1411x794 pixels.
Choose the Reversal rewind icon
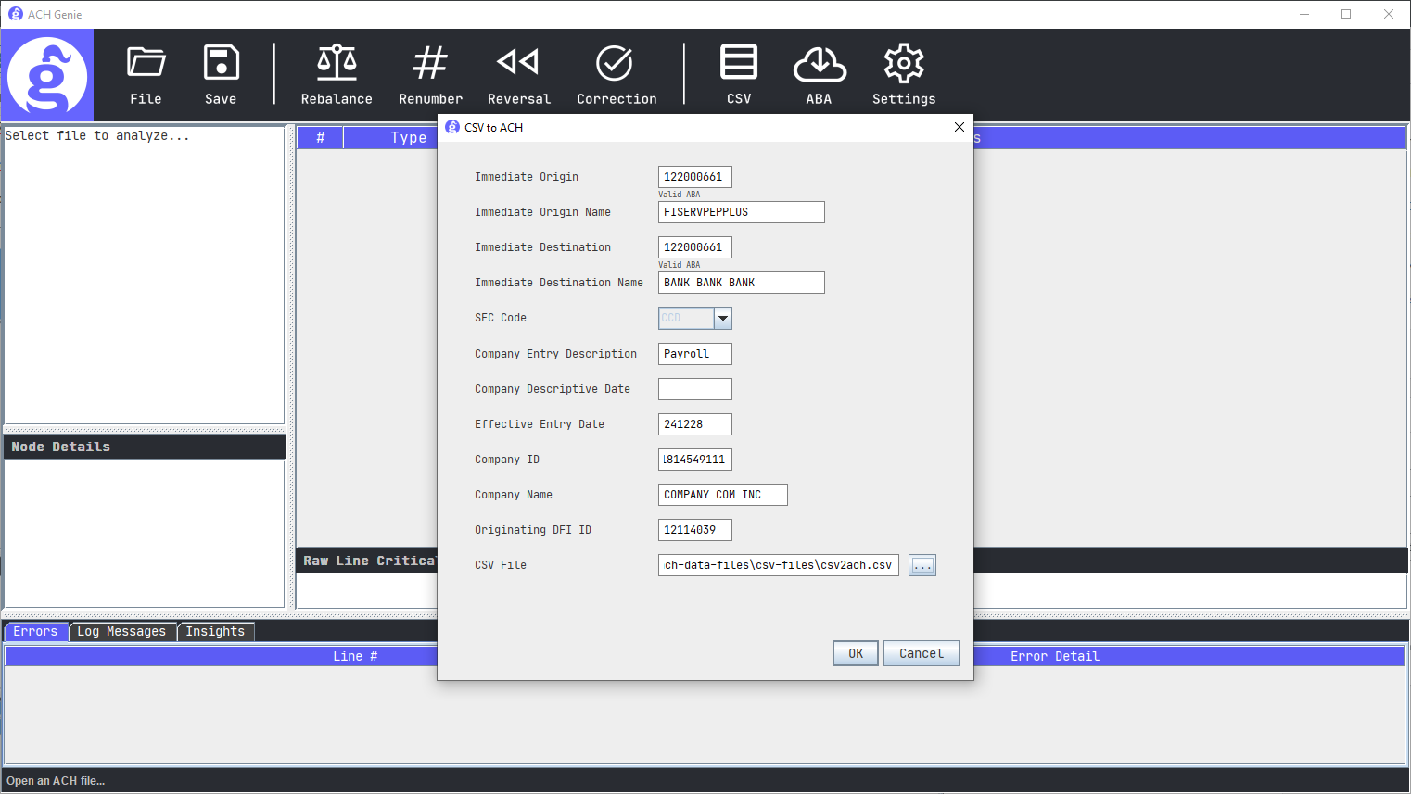coord(518,62)
